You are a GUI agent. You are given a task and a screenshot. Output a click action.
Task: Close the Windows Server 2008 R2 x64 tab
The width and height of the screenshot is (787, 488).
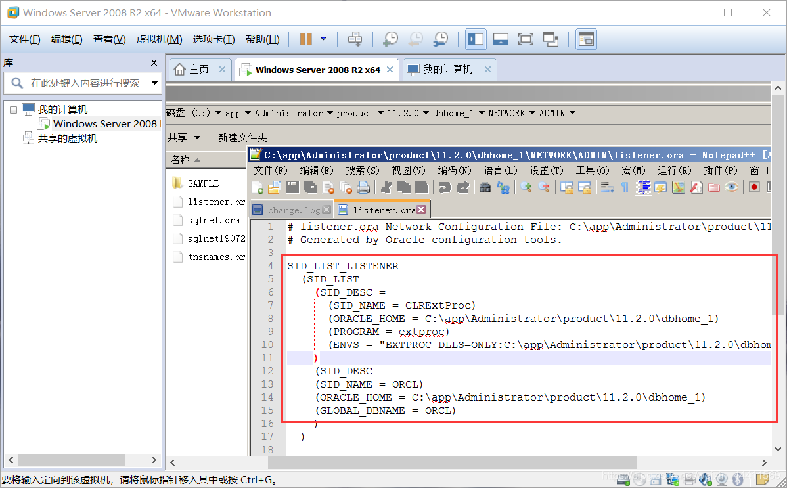[x=390, y=69]
